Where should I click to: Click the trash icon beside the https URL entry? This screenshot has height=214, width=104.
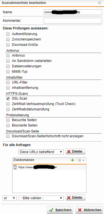click(x=15, y=167)
